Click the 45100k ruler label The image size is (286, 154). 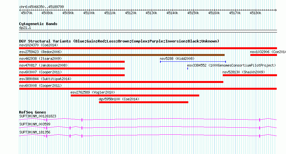89,13
